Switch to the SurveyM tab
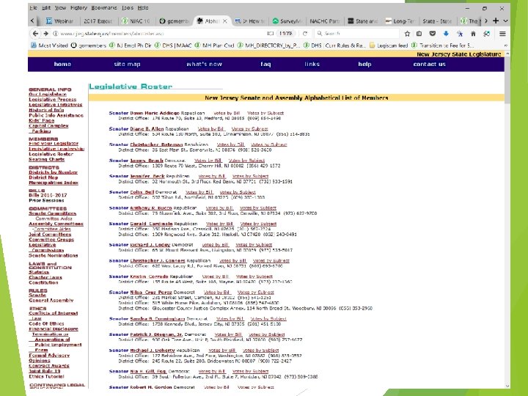528x396 pixels. [x=288, y=21]
